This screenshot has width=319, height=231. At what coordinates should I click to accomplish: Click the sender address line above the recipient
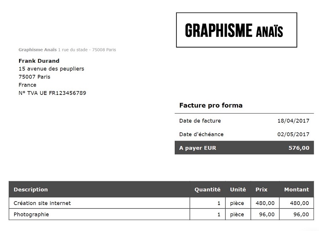[67, 50]
